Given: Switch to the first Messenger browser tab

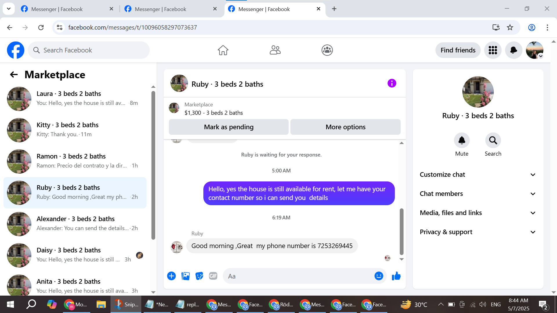Looking at the screenshot, I should 57,9.
